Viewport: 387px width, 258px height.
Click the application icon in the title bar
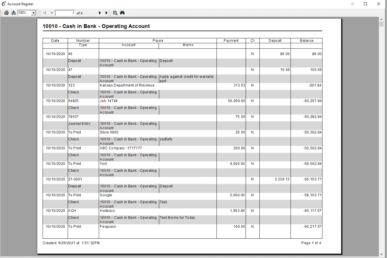click(4, 4)
